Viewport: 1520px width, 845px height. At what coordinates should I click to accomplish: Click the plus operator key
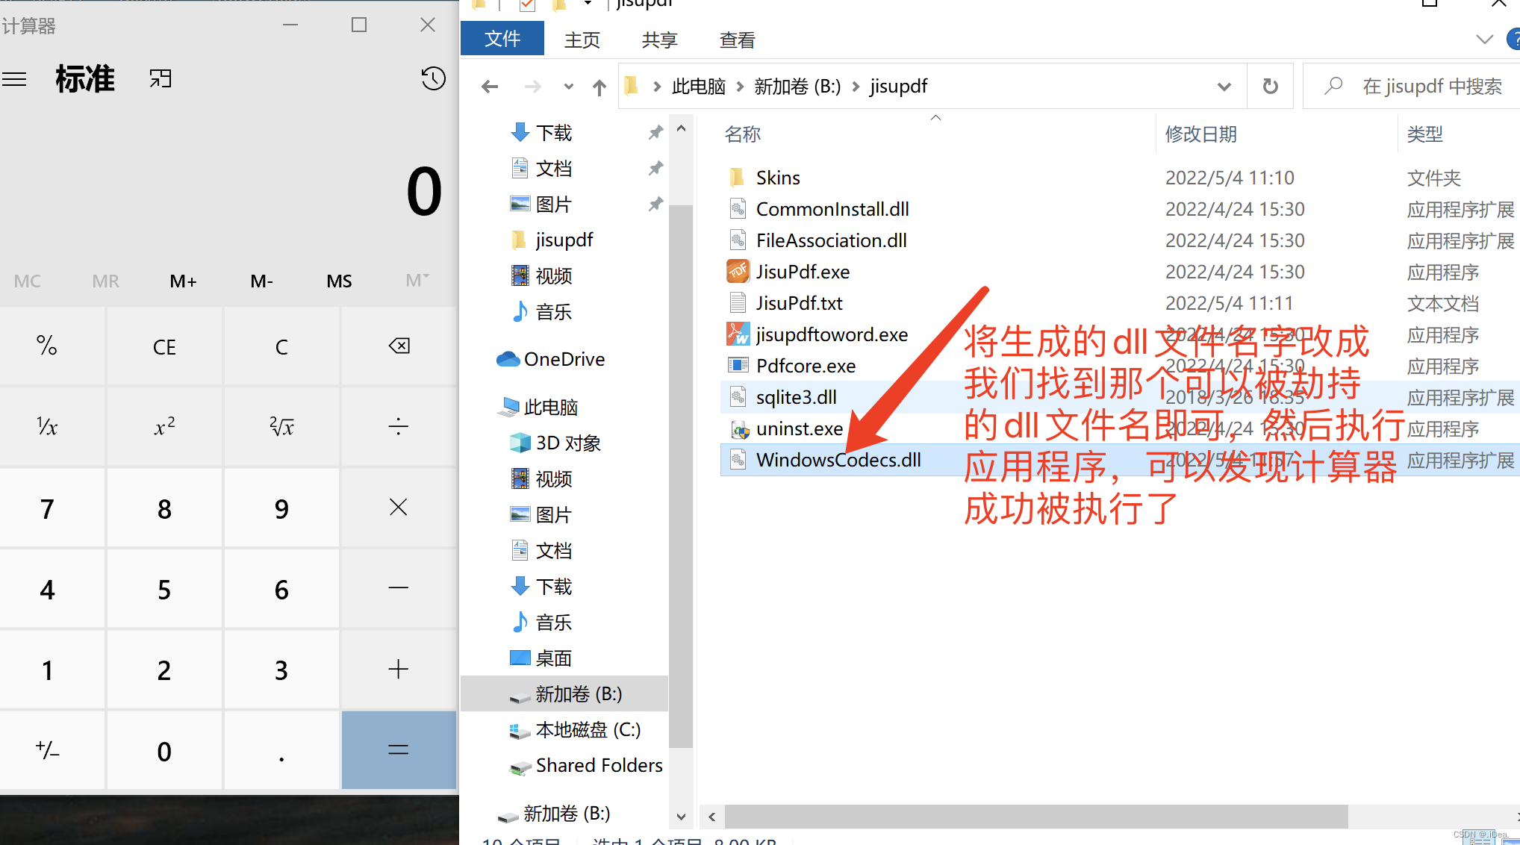[399, 669]
